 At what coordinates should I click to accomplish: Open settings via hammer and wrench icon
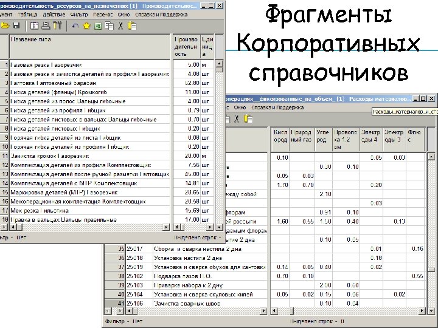57,26
